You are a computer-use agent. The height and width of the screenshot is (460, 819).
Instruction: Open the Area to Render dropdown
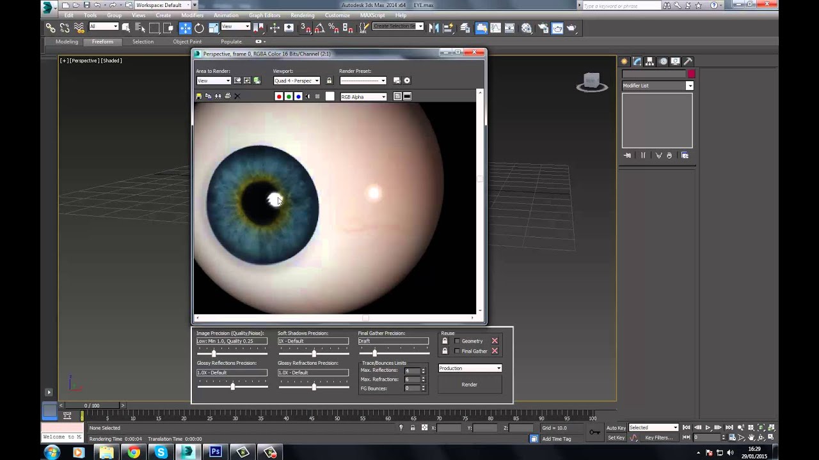point(214,80)
